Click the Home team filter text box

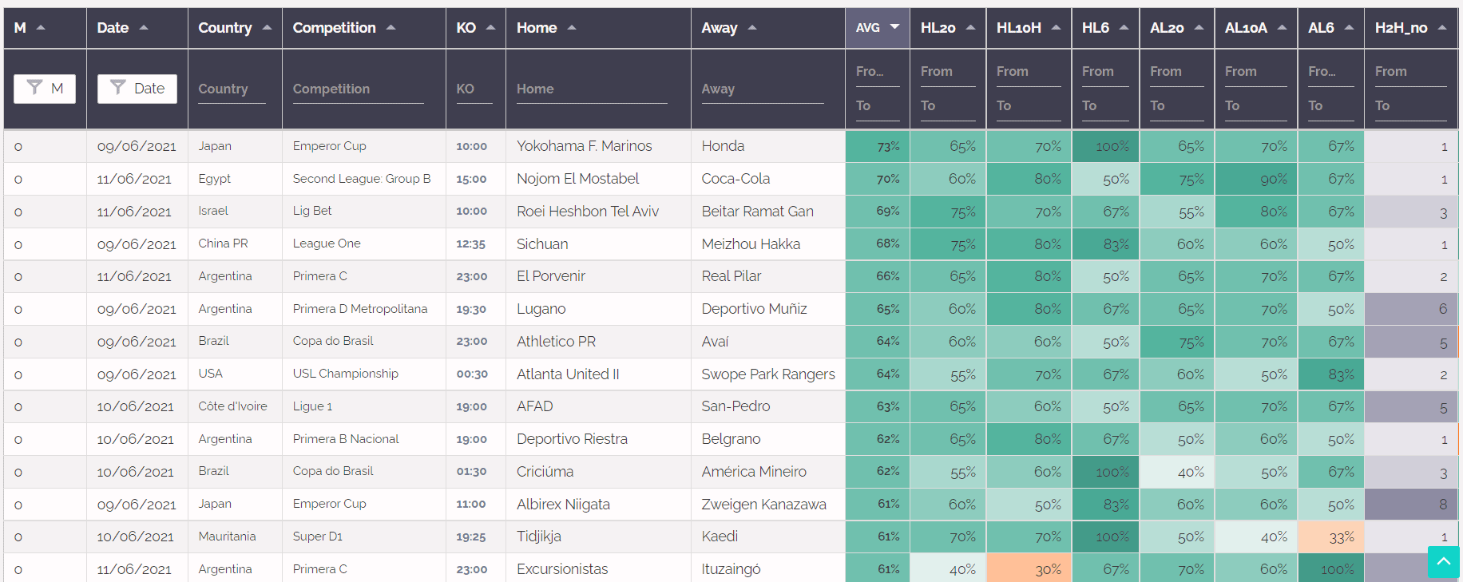(x=591, y=89)
